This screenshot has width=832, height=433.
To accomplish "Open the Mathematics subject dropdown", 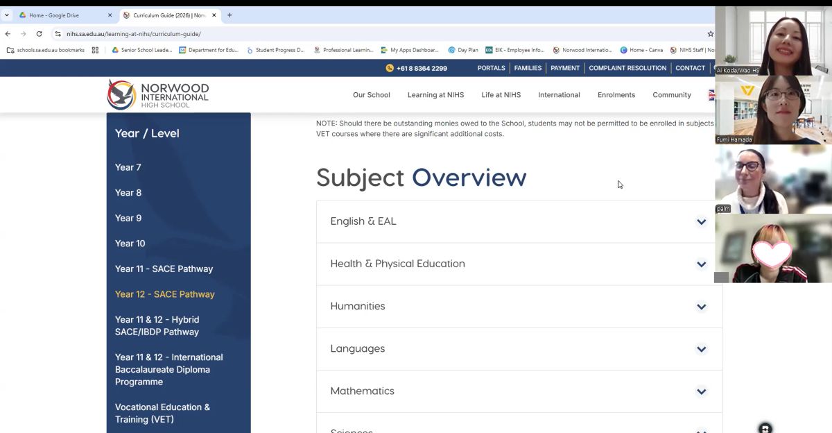I will (x=701, y=391).
